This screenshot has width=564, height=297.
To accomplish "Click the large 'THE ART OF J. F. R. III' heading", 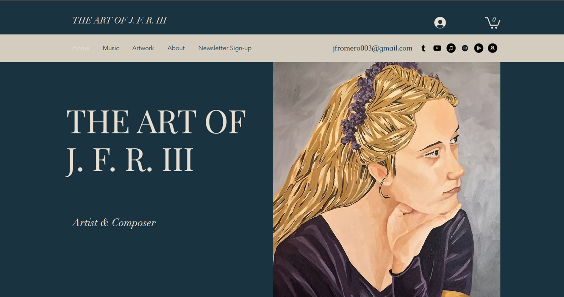I will (156, 141).
